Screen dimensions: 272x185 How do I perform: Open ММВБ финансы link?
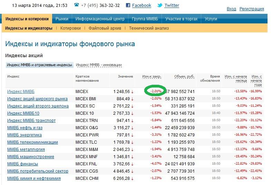[x=22, y=164]
